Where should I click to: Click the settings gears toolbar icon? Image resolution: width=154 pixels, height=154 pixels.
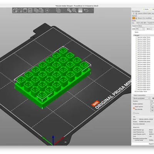pyautogui.click(x=69, y=10)
